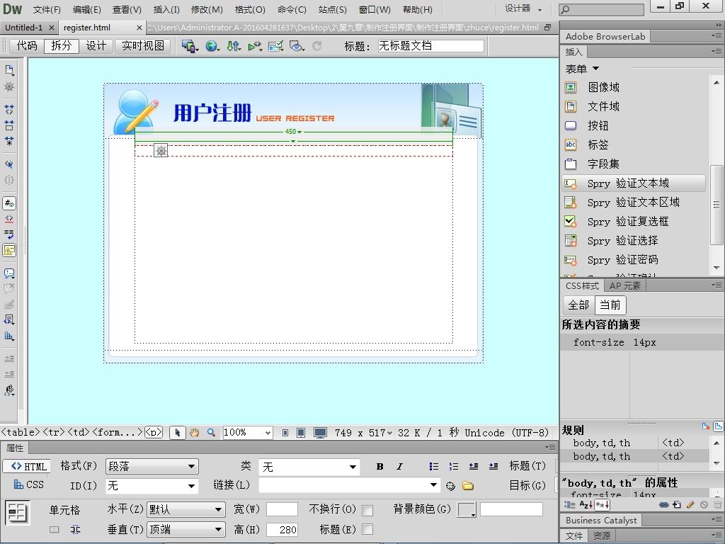The width and height of the screenshot is (725, 544).
Task: Click the Bold formatting button
Action: point(379,466)
